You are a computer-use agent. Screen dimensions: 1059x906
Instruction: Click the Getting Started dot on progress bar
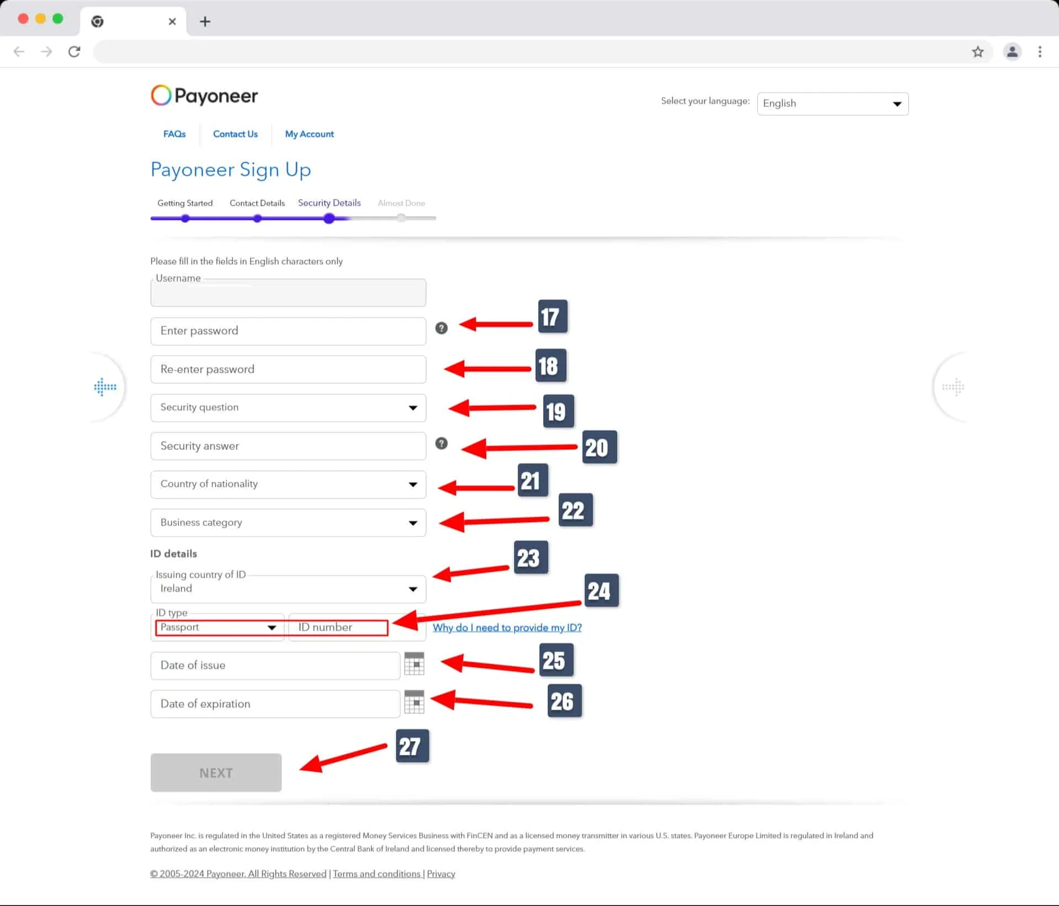185,218
